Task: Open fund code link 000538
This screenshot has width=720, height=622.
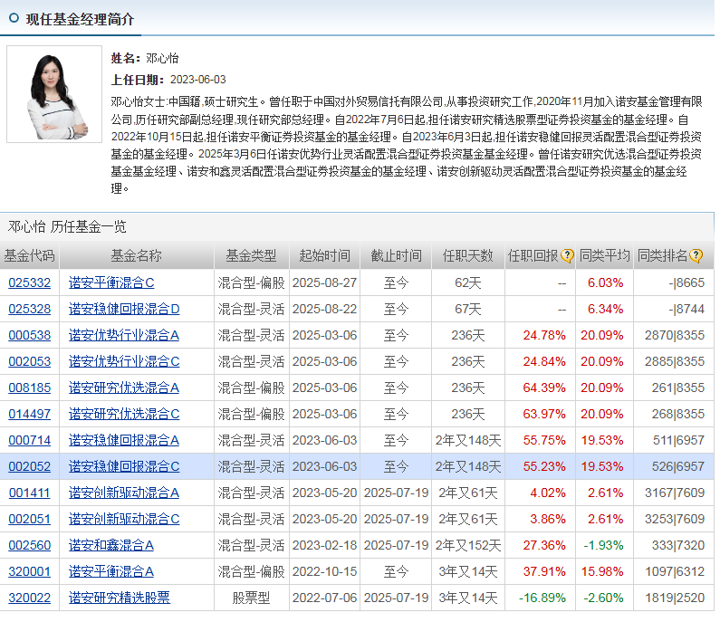Action: pyautogui.click(x=29, y=335)
